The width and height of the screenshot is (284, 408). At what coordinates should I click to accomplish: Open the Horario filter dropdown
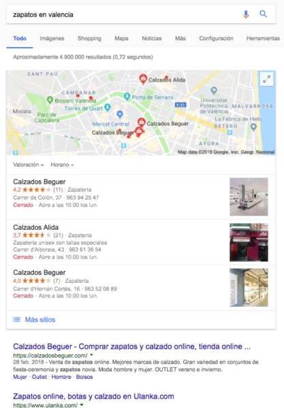(x=62, y=165)
